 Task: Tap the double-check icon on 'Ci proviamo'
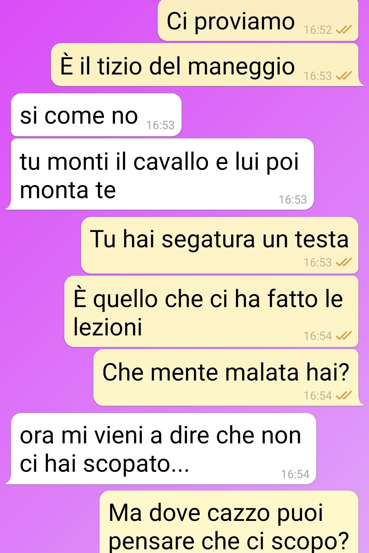[x=344, y=30]
